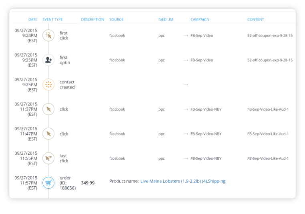Click the 'contact created' event label
Image resolution: width=305 pixels, height=214 pixels.
point(67,85)
